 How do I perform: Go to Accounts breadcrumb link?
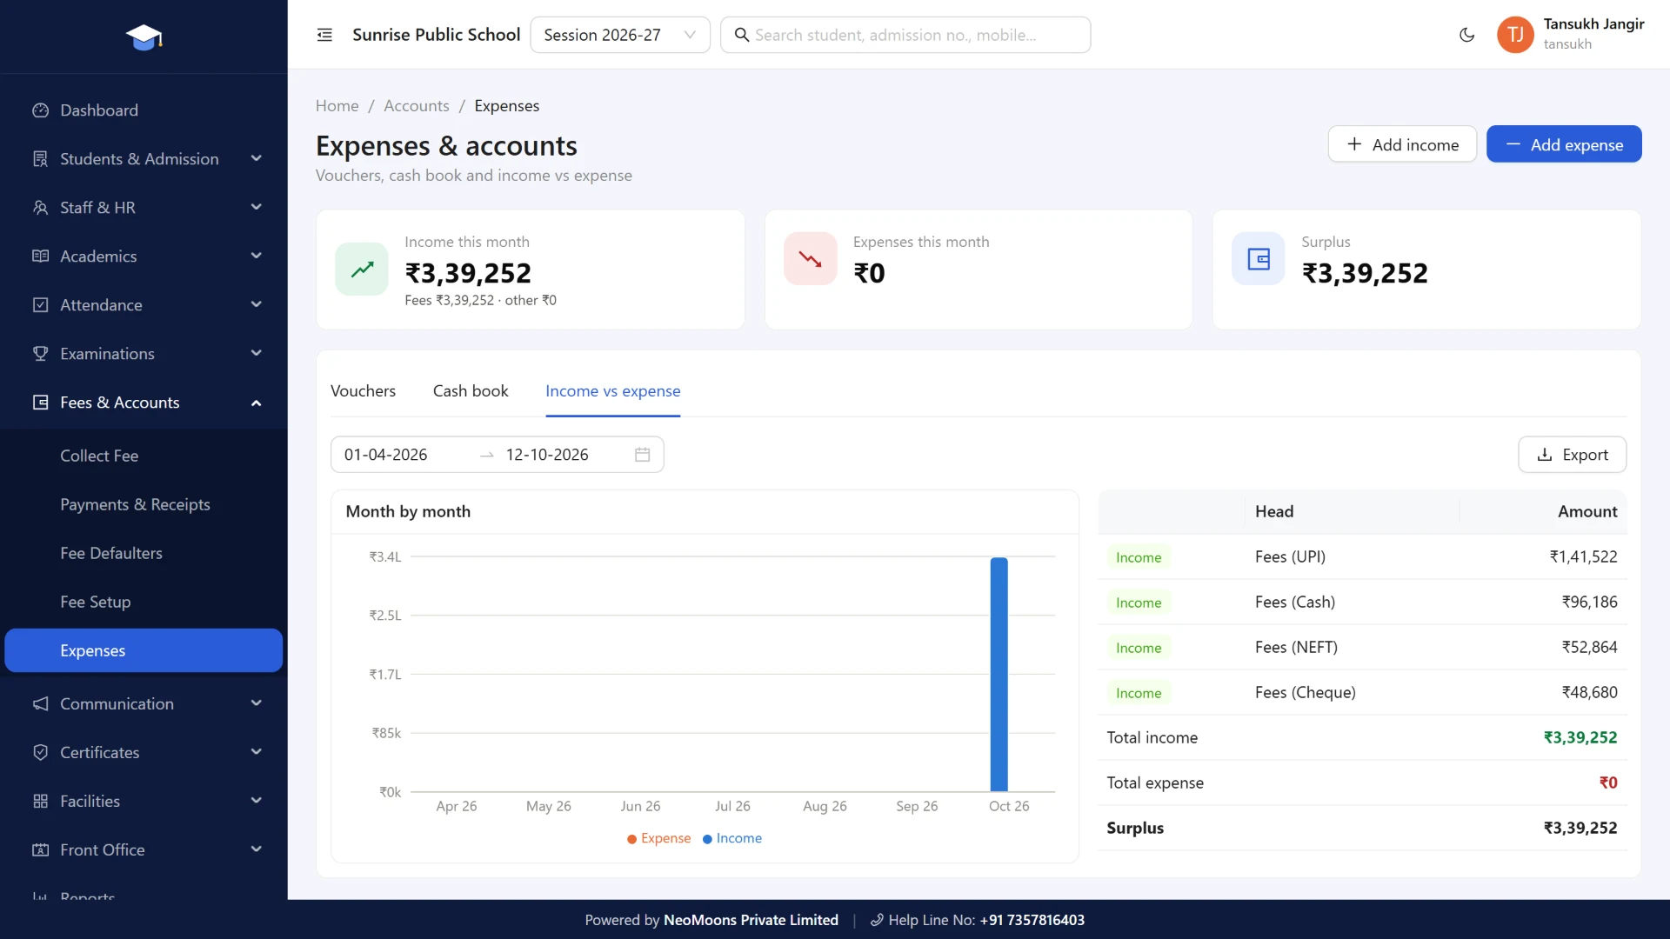pos(417,106)
